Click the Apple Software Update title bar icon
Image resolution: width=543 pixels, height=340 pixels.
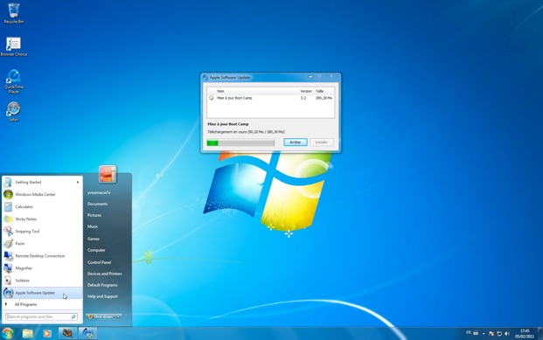205,78
